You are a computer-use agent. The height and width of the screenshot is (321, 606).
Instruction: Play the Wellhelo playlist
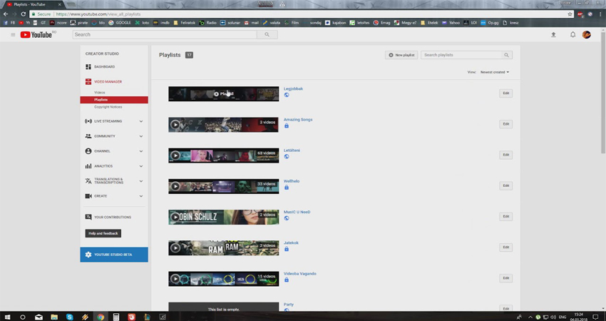pos(175,186)
